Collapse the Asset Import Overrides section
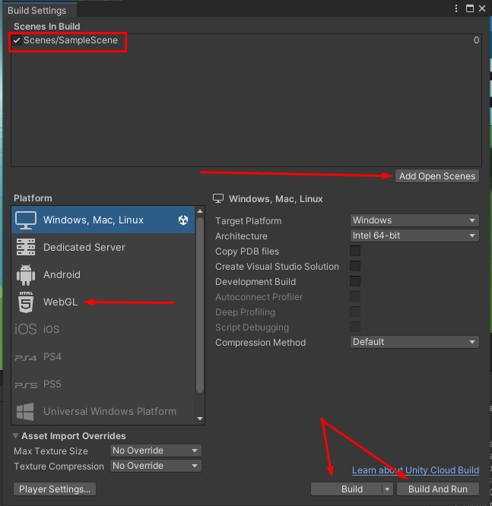The height and width of the screenshot is (506, 492). (16, 436)
